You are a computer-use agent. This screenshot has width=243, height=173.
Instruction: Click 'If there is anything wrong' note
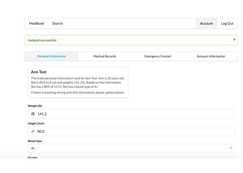click(78, 92)
